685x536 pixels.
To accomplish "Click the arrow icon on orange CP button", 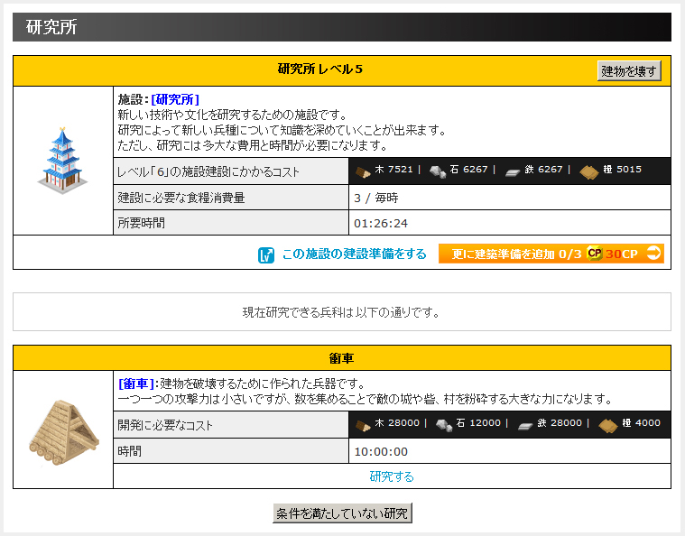I will coord(653,254).
